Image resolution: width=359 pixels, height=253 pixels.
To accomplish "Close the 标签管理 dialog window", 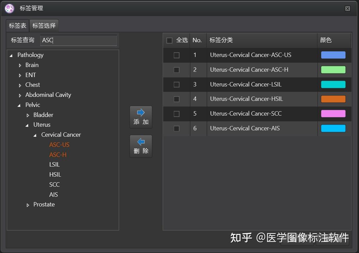I will click(348, 9).
